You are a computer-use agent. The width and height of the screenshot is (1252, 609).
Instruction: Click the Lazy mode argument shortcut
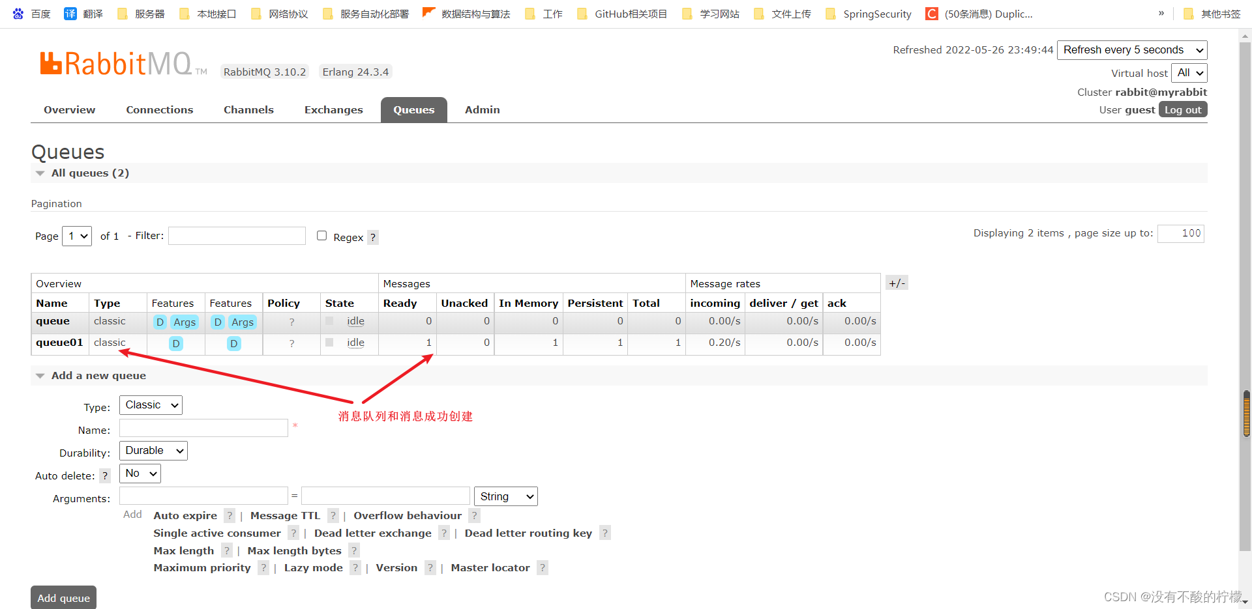click(x=313, y=568)
